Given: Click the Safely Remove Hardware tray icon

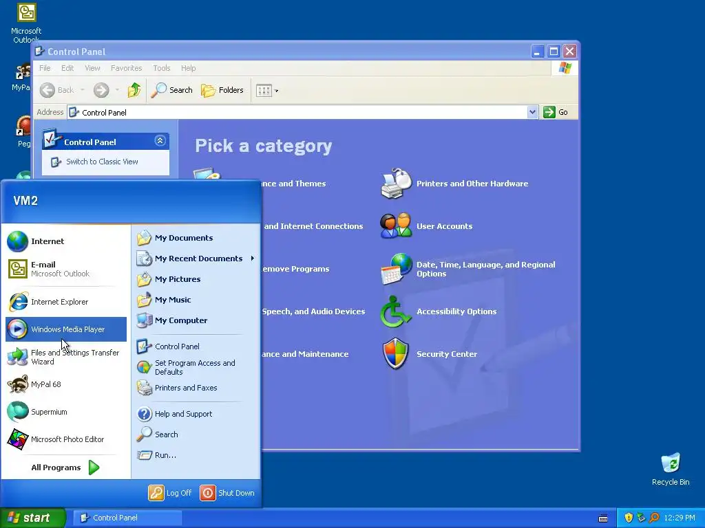Looking at the screenshot, I should pyautogui.click(x=641, y=518).
